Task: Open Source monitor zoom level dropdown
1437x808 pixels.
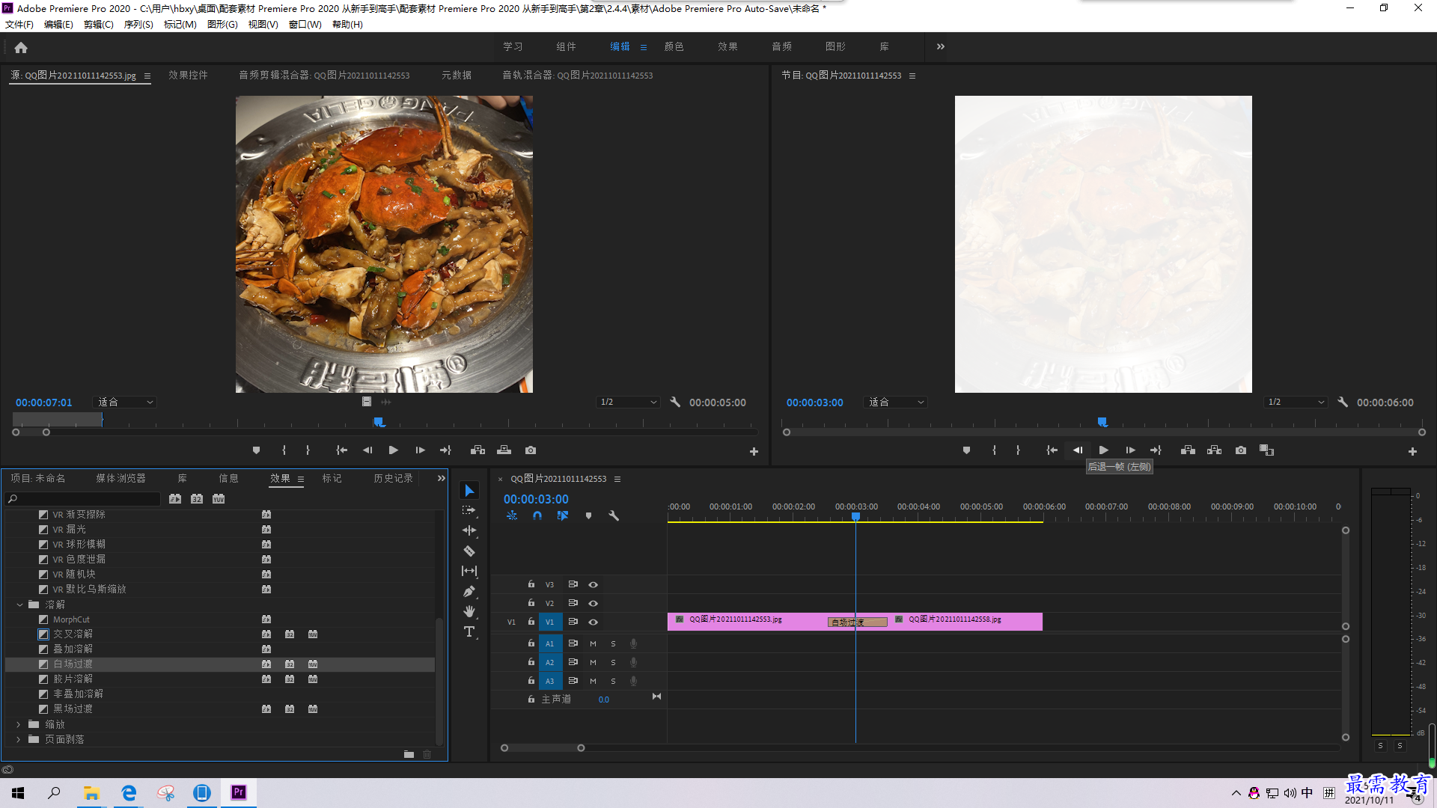Action: 125,403
